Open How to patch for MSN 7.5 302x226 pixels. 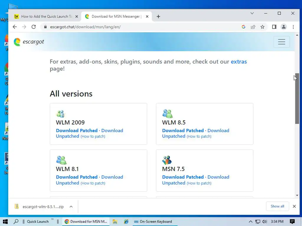pyautogui.click(x=199, y=183)
